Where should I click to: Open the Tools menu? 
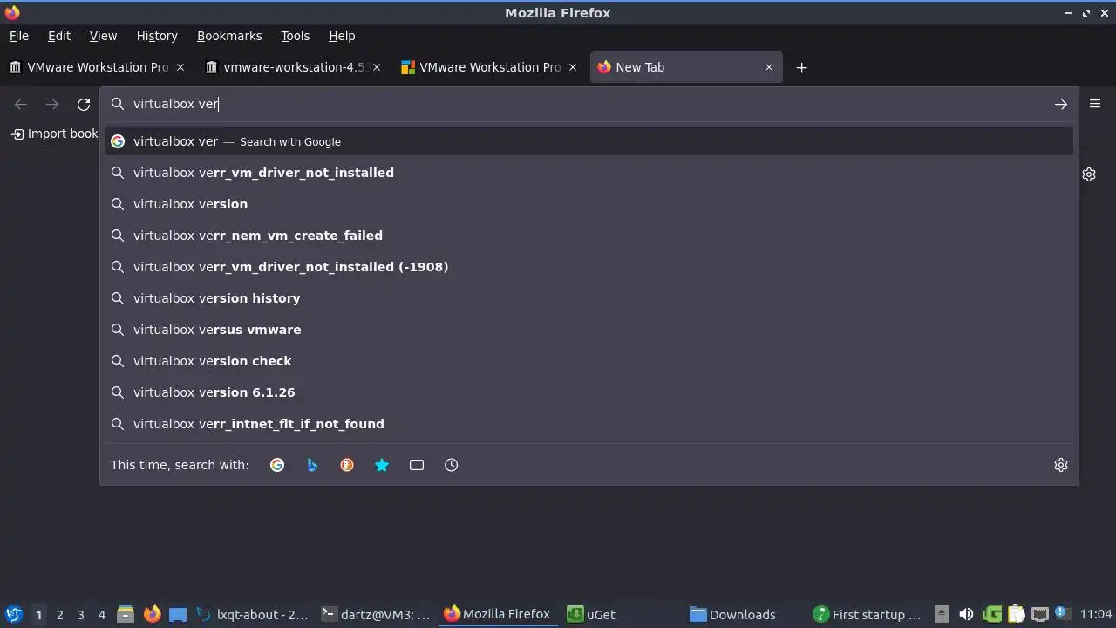[295, 36]
